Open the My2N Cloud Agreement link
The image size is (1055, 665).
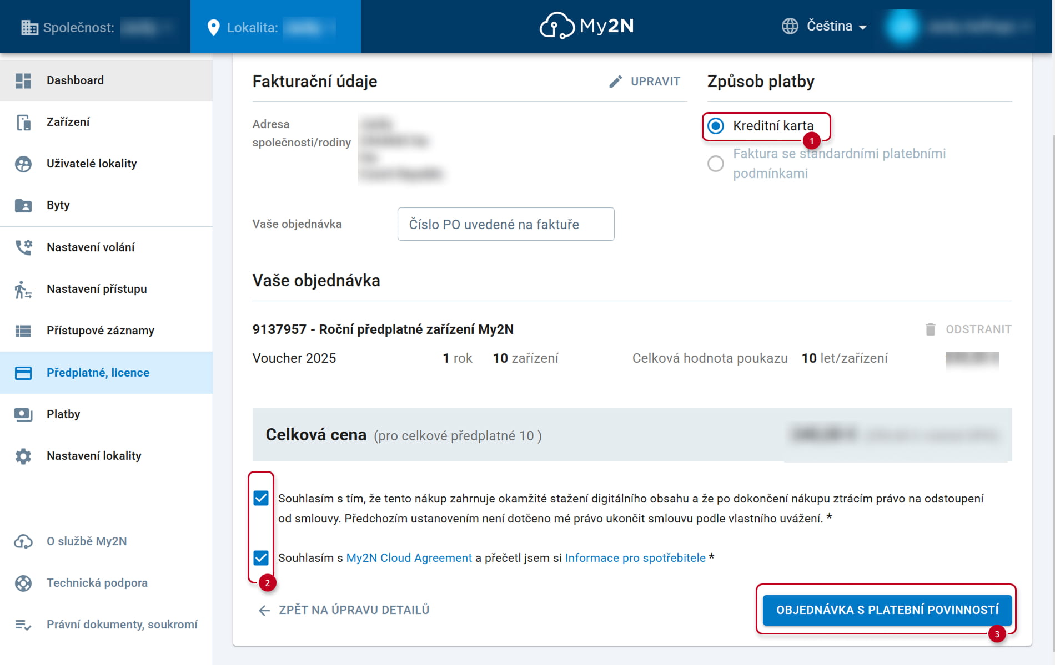click(409, 558)
